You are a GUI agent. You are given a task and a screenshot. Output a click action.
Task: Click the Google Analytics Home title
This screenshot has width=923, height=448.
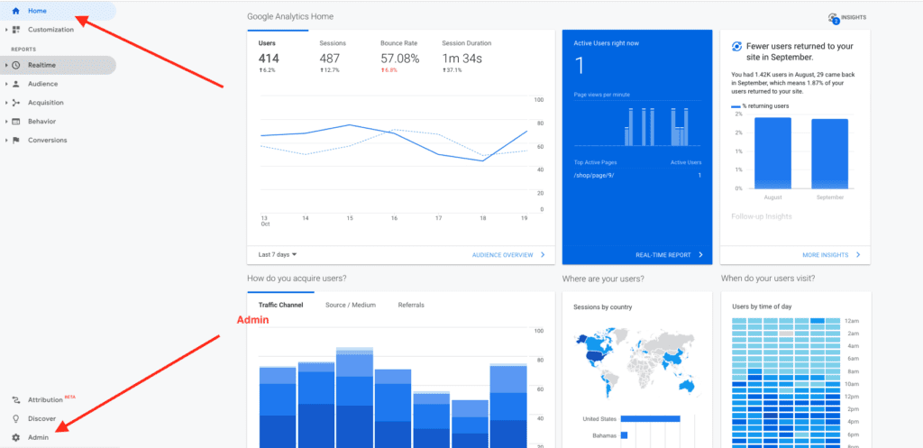coord(290,16)
